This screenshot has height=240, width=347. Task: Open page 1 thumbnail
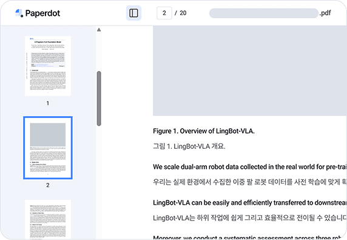tap(48, 66)
